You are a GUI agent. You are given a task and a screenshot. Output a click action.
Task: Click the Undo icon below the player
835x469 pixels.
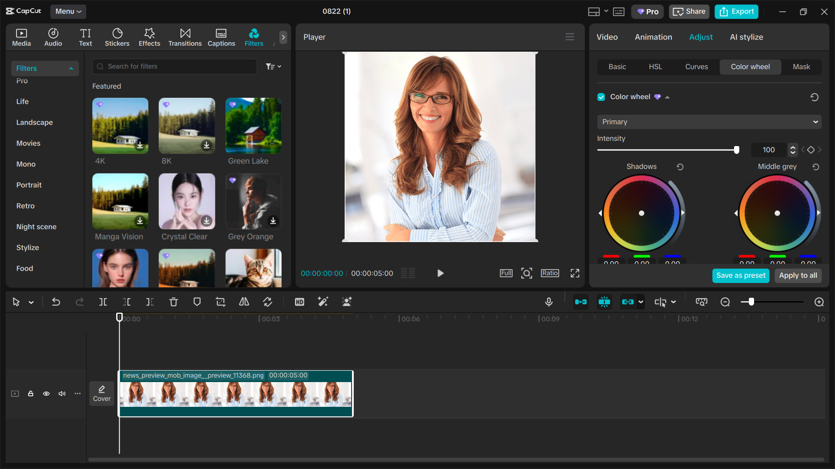tap(56, 302)
